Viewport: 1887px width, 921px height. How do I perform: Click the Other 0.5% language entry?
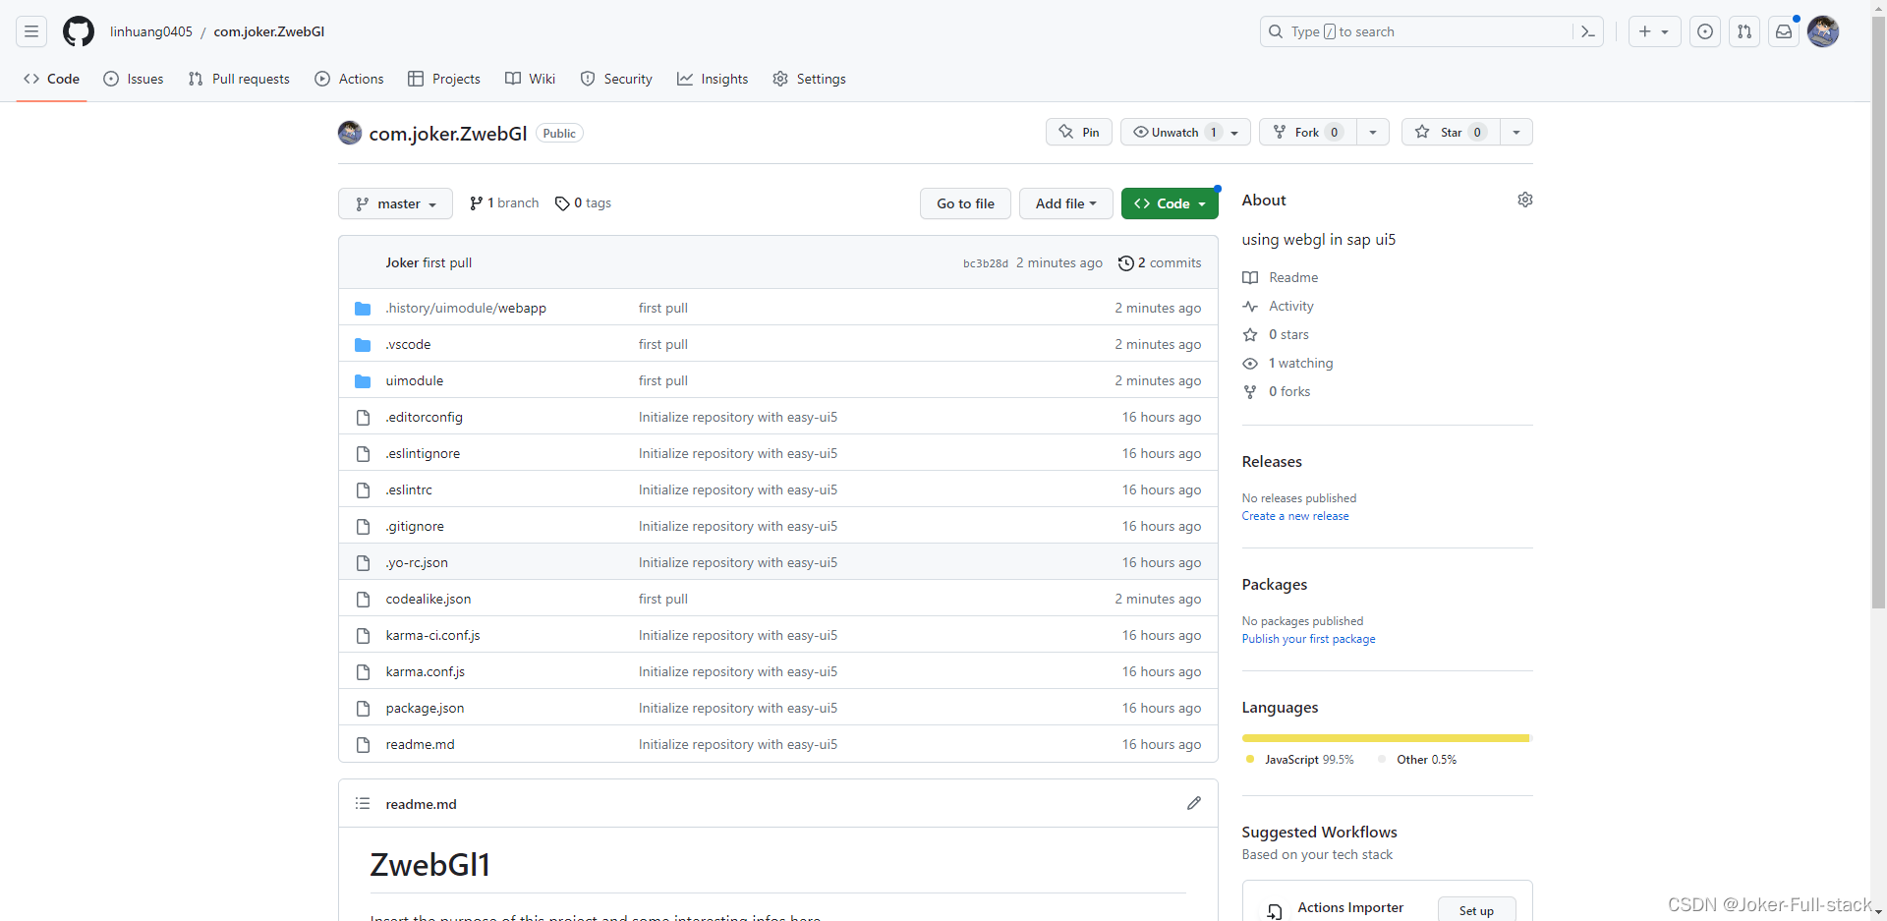[x=1417, y=760]
